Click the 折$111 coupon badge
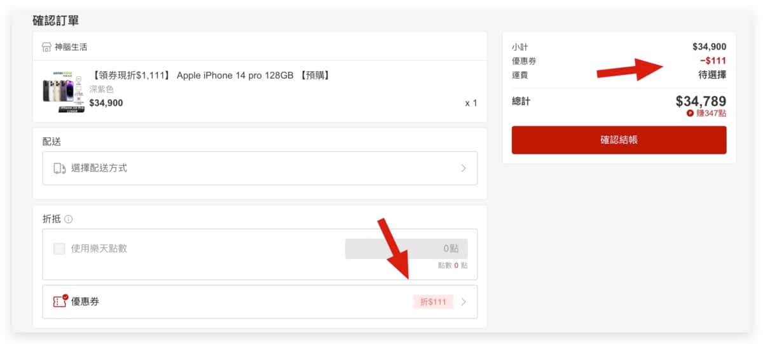 [433, 302]
